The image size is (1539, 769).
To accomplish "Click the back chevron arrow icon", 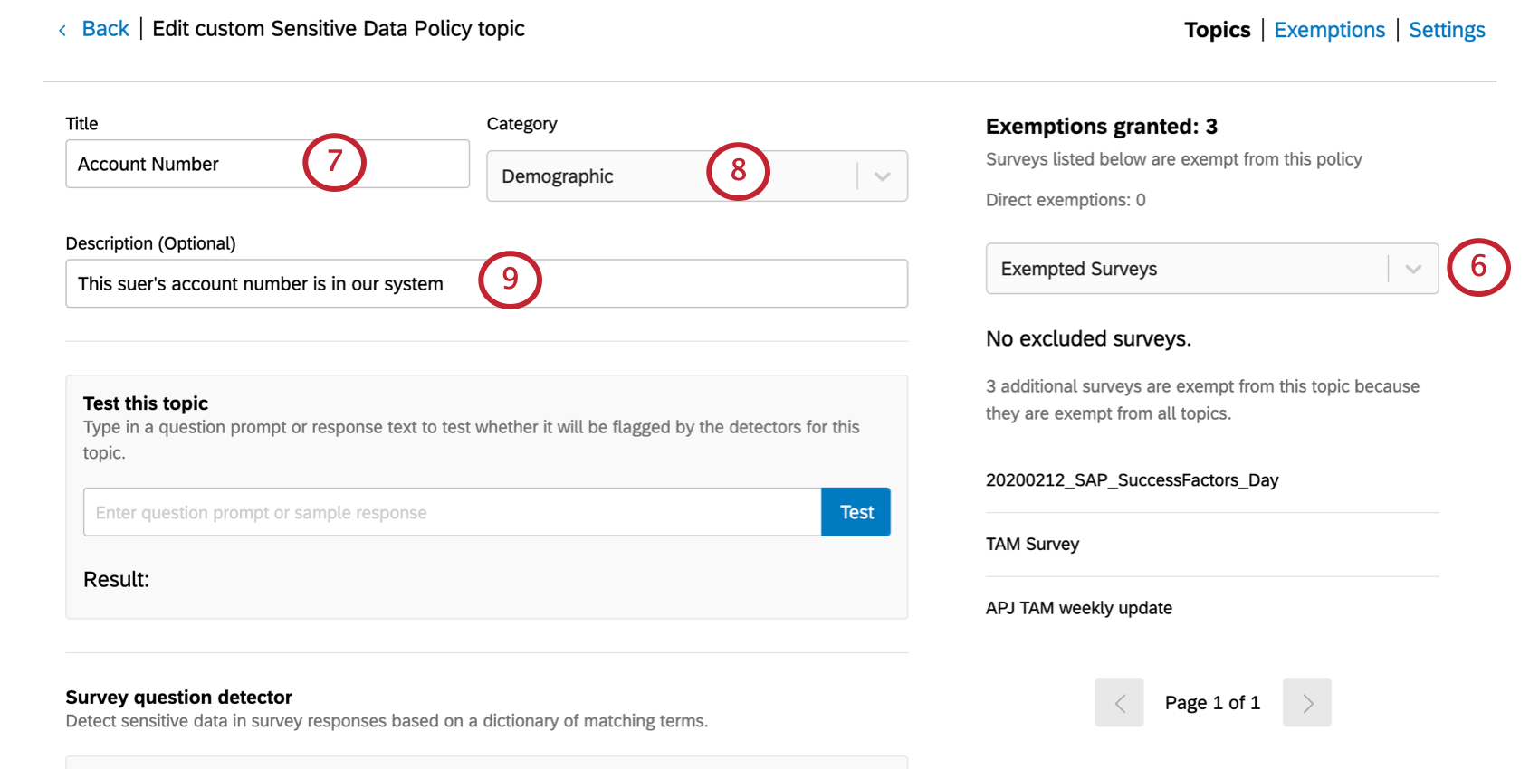I will [62, 31].
